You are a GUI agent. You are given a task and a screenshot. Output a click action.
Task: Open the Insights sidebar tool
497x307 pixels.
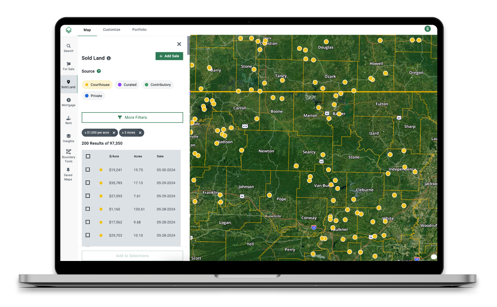click(68, 138)
